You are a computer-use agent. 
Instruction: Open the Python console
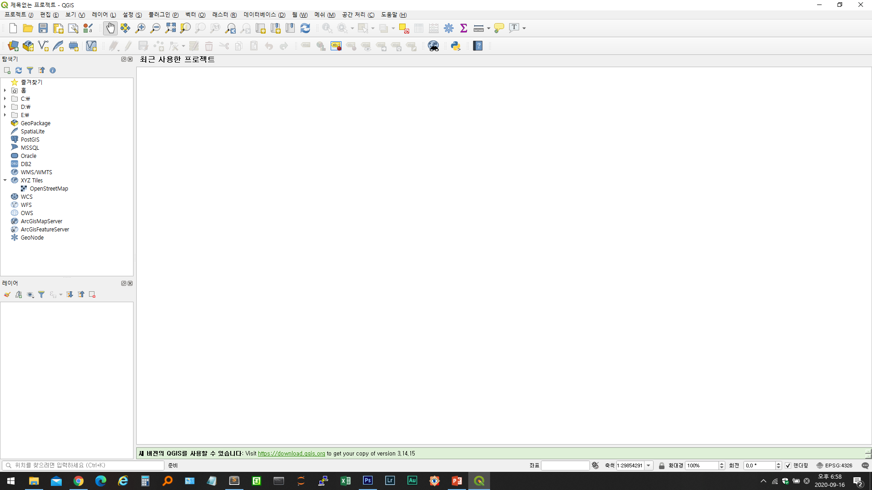tap(456, 46)
